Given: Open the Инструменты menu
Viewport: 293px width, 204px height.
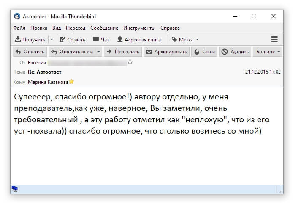Looking at the screenshot, I should [139, 28].
